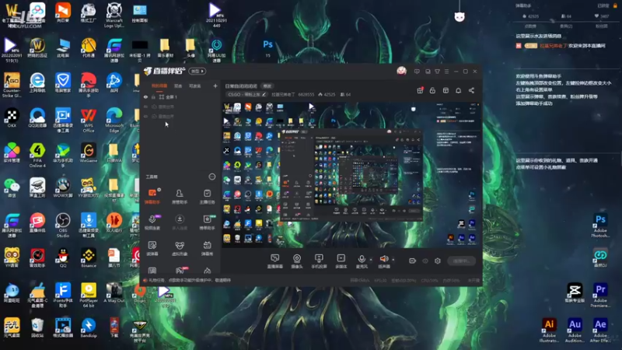Open the 房管助手 toolbox tool

click(180, 197)
